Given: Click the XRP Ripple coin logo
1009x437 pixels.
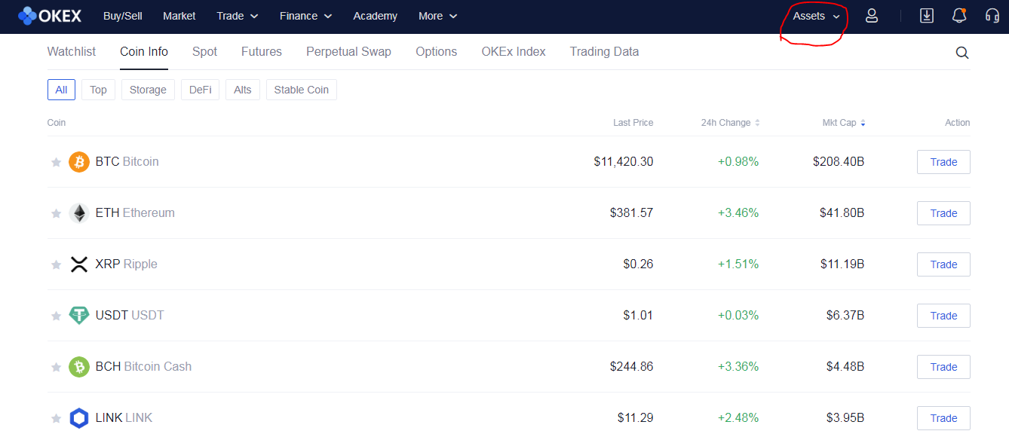Looking at the screenshot, I should [79, 264].
